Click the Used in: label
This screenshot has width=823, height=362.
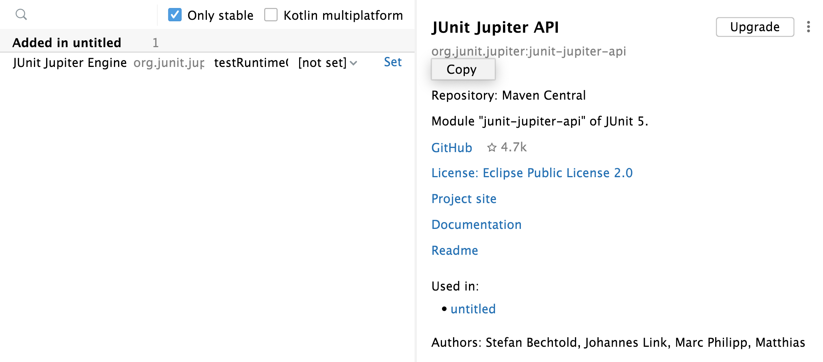[x=455, y=286]
